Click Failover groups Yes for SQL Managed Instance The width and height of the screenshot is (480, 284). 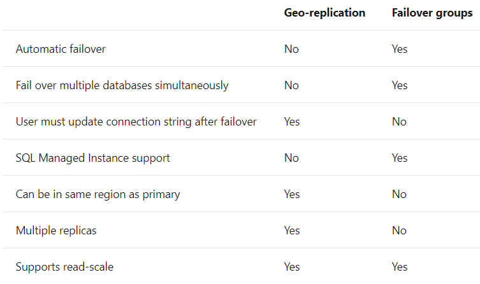pos(400,158)
